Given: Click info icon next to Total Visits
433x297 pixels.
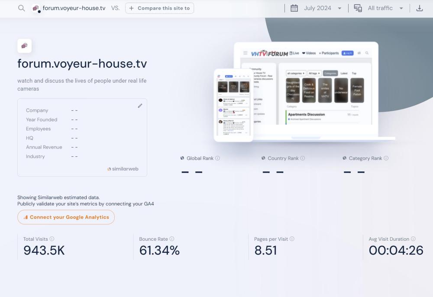Looking at the screenshot, I should 52,239.
